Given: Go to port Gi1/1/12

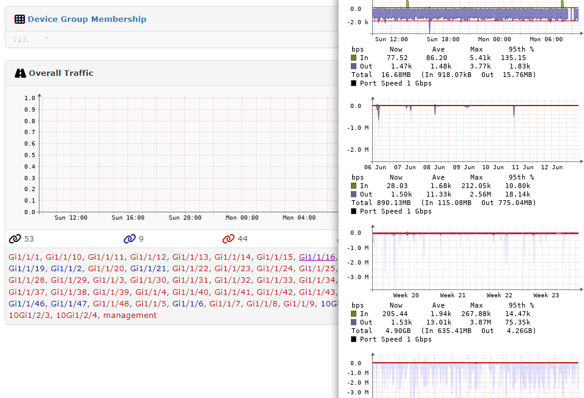Looking at the screenshot, I should coord(148,257).
